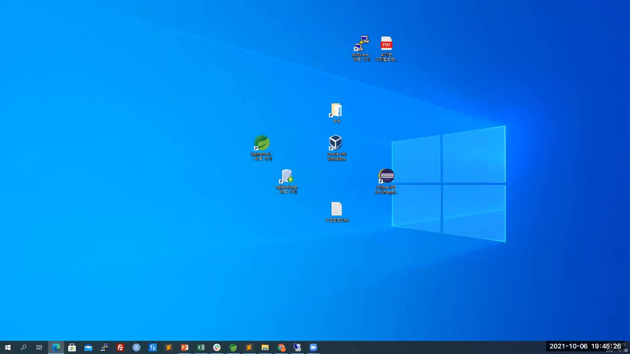Select the 수업관련2.txt text file
This screenshot has width=630, height=354.
(x=336, y=209)
